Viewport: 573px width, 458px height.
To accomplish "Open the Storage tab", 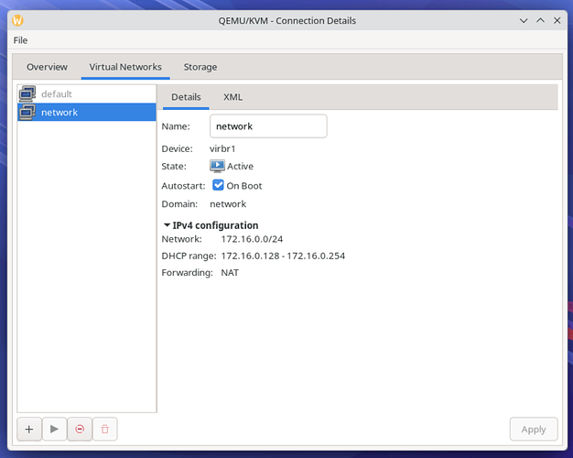I will (200, 67).
